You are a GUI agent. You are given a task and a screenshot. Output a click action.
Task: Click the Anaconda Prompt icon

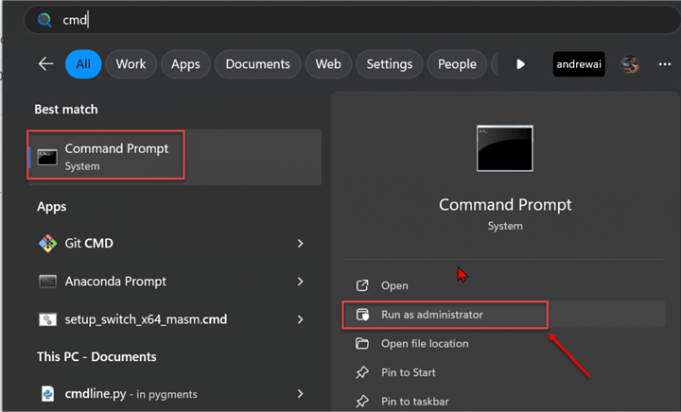(47, 282)
